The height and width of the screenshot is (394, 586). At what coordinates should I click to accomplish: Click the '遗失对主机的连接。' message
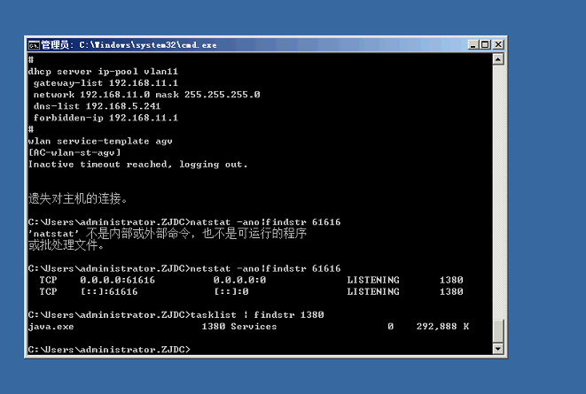pyautogui.click(x=78, y=198)
